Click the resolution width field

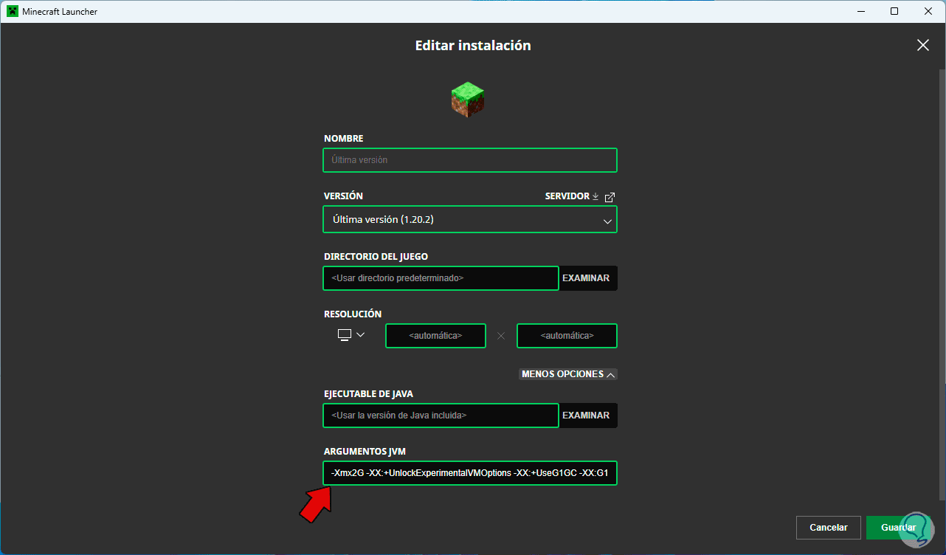(435, 336)
